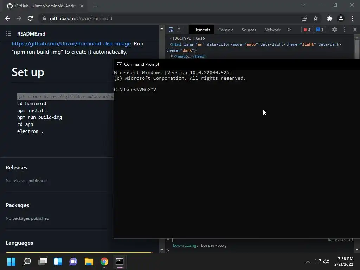Share this page using the address bar icon
Screen dimensions: 360x270
pyautogui.click(x=304, y=18)
